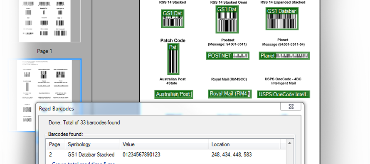Click the value 01234567890123 cell
The image size is (370, 164).
[x=141, y=154]
